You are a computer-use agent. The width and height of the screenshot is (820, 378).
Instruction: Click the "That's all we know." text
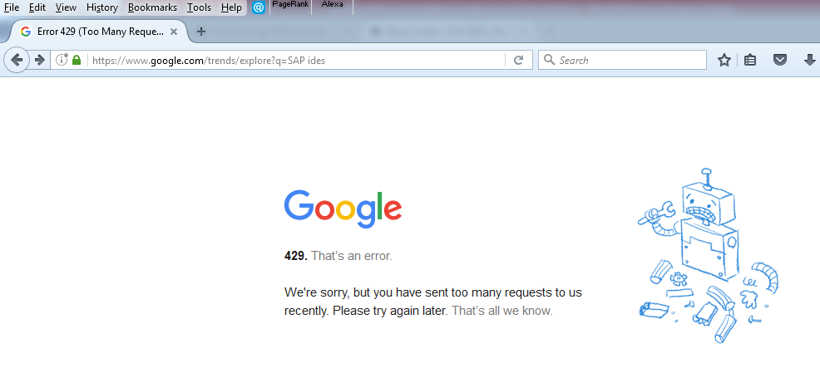tap(502, 312)
